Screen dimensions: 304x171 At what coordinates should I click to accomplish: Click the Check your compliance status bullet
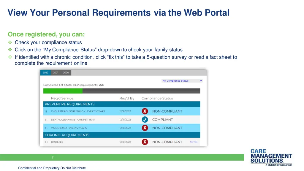tap(48, 42)
